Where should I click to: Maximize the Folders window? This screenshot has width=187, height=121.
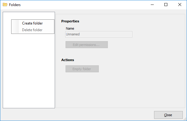[166, 5]
